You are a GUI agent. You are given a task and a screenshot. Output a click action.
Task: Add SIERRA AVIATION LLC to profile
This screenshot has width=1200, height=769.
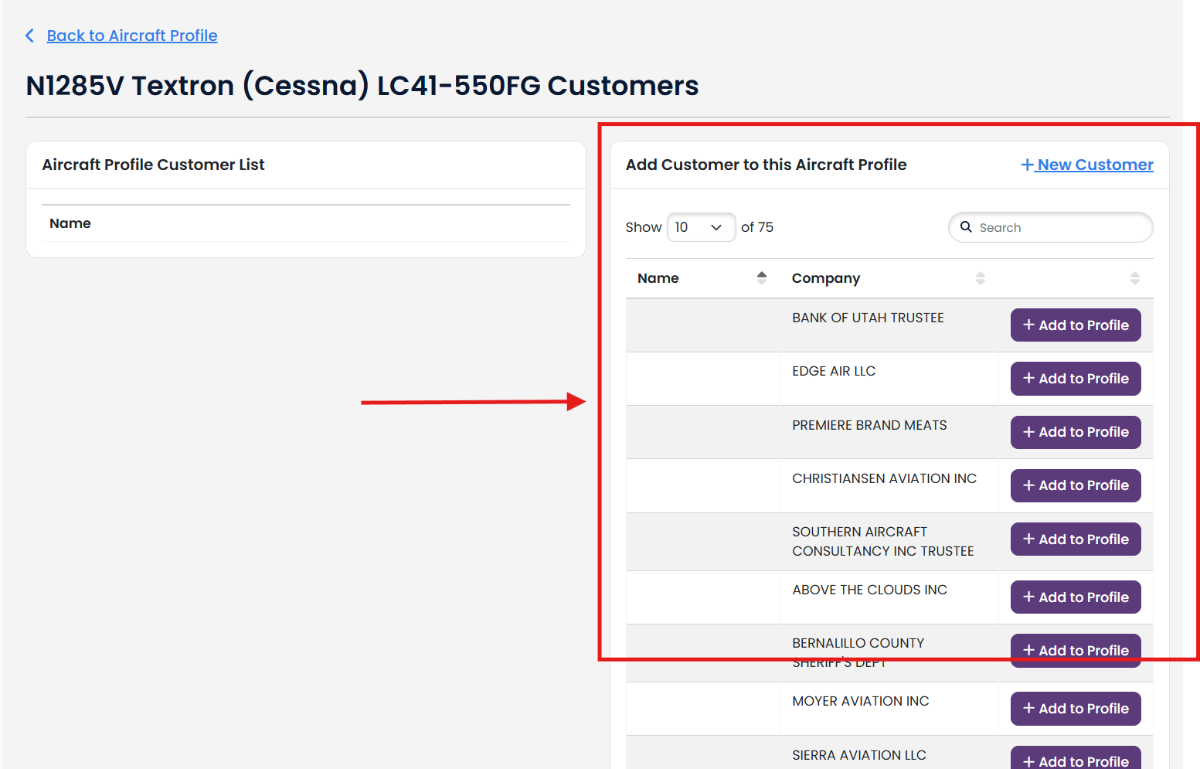[x=1075, y=759]
